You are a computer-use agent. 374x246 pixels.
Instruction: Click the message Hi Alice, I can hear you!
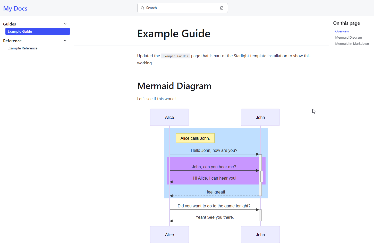pyautogui.click(x=215, y=178)
